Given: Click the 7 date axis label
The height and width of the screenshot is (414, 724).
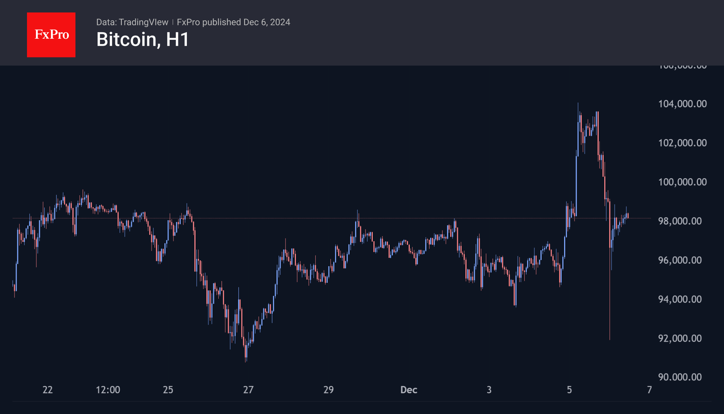Looking at the screenshot, I should click(649, 390).
